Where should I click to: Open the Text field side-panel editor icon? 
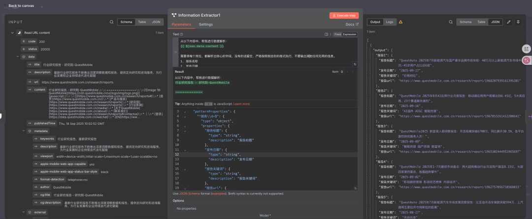tap(326, 34)
